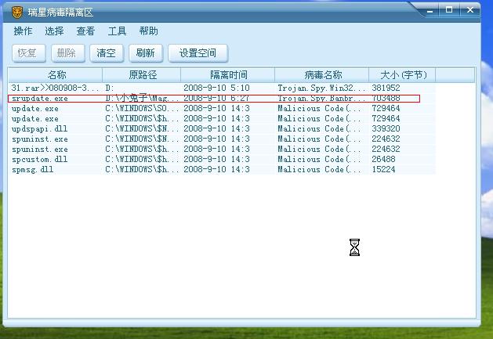The height and width of the screenshot is (339, 493).
Task: Click the quarantine time 2008-9-10 5:10
Action: (216, 88)
